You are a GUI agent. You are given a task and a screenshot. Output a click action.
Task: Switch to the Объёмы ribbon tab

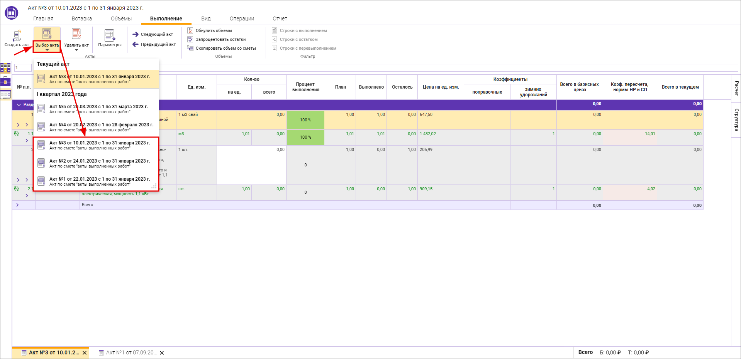121,18
